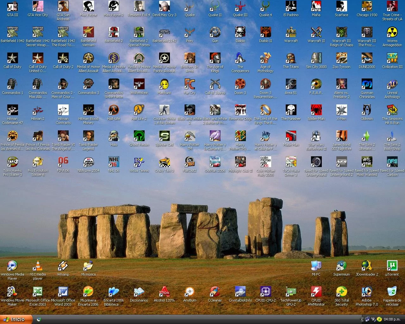The width and height of the screenshot is (405, 324).
Task: Open the Half Life 2 icon
Action: pyautogui.click(x=139, y=110)
